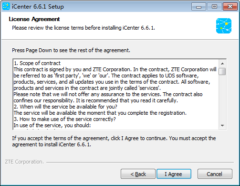
Task: Close the setup window with red X
Action: [x=230, y=7]
